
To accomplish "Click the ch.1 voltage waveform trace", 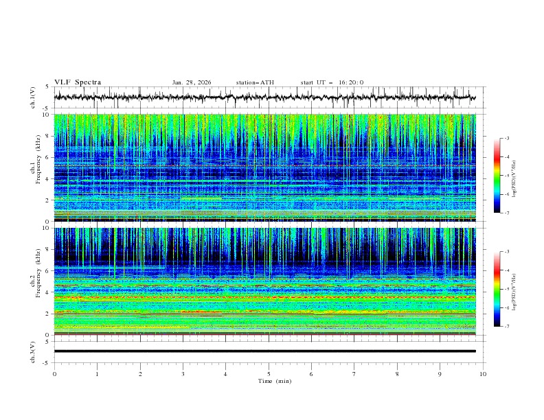I will point(264,97).
